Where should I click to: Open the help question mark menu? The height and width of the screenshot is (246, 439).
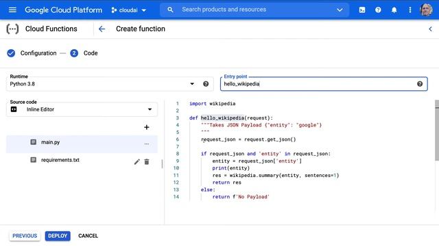378,10
